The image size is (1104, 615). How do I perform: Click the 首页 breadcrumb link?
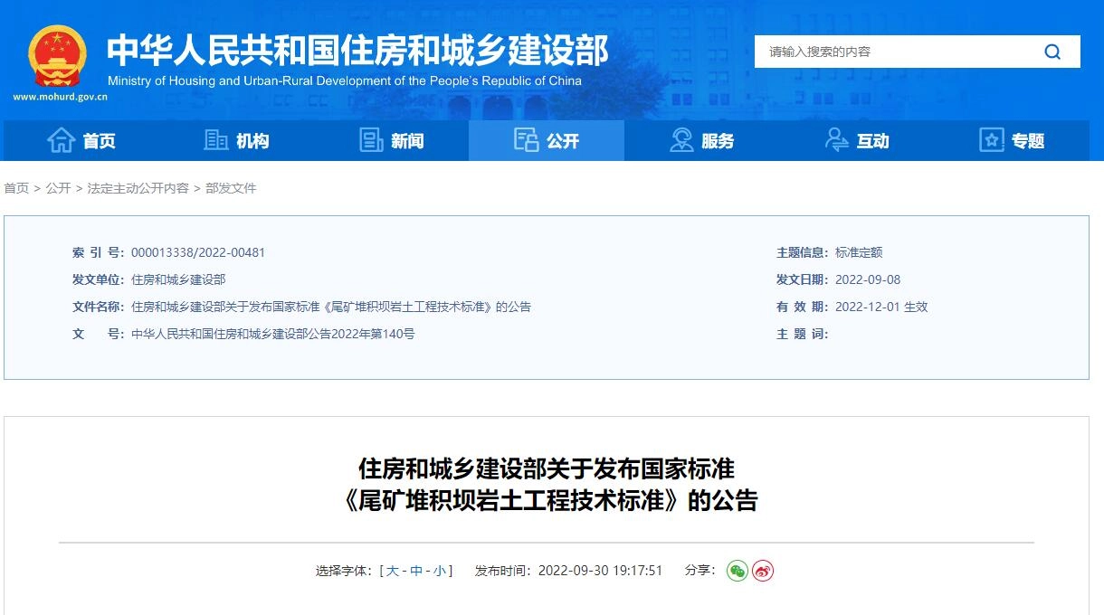pyautogui.click(x=15, y=187)
